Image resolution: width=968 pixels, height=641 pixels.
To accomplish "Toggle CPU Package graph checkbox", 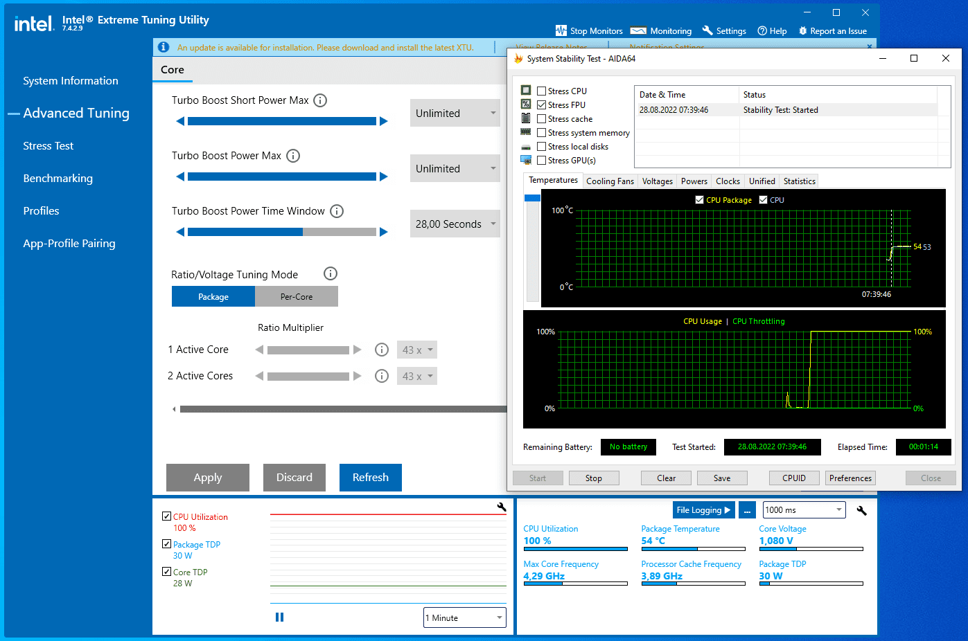I will pyautogui.click(x=699, y=199).
